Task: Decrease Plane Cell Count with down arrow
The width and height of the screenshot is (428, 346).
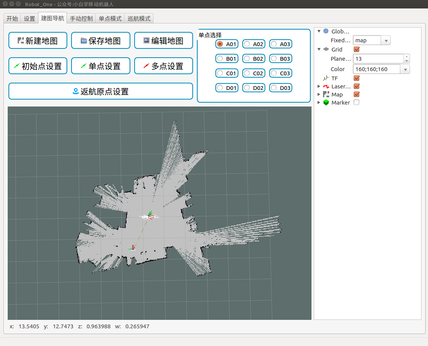Action: (407, 61)
